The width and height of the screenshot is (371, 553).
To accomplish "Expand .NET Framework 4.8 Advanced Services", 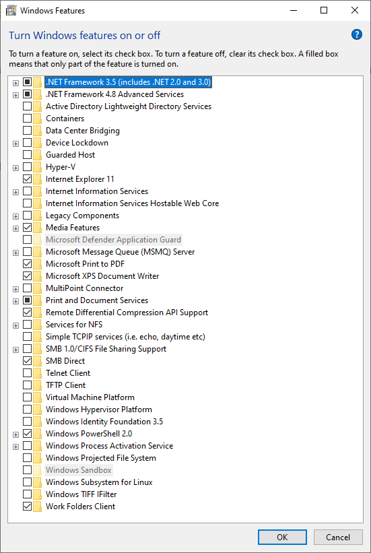I will 15,95.
